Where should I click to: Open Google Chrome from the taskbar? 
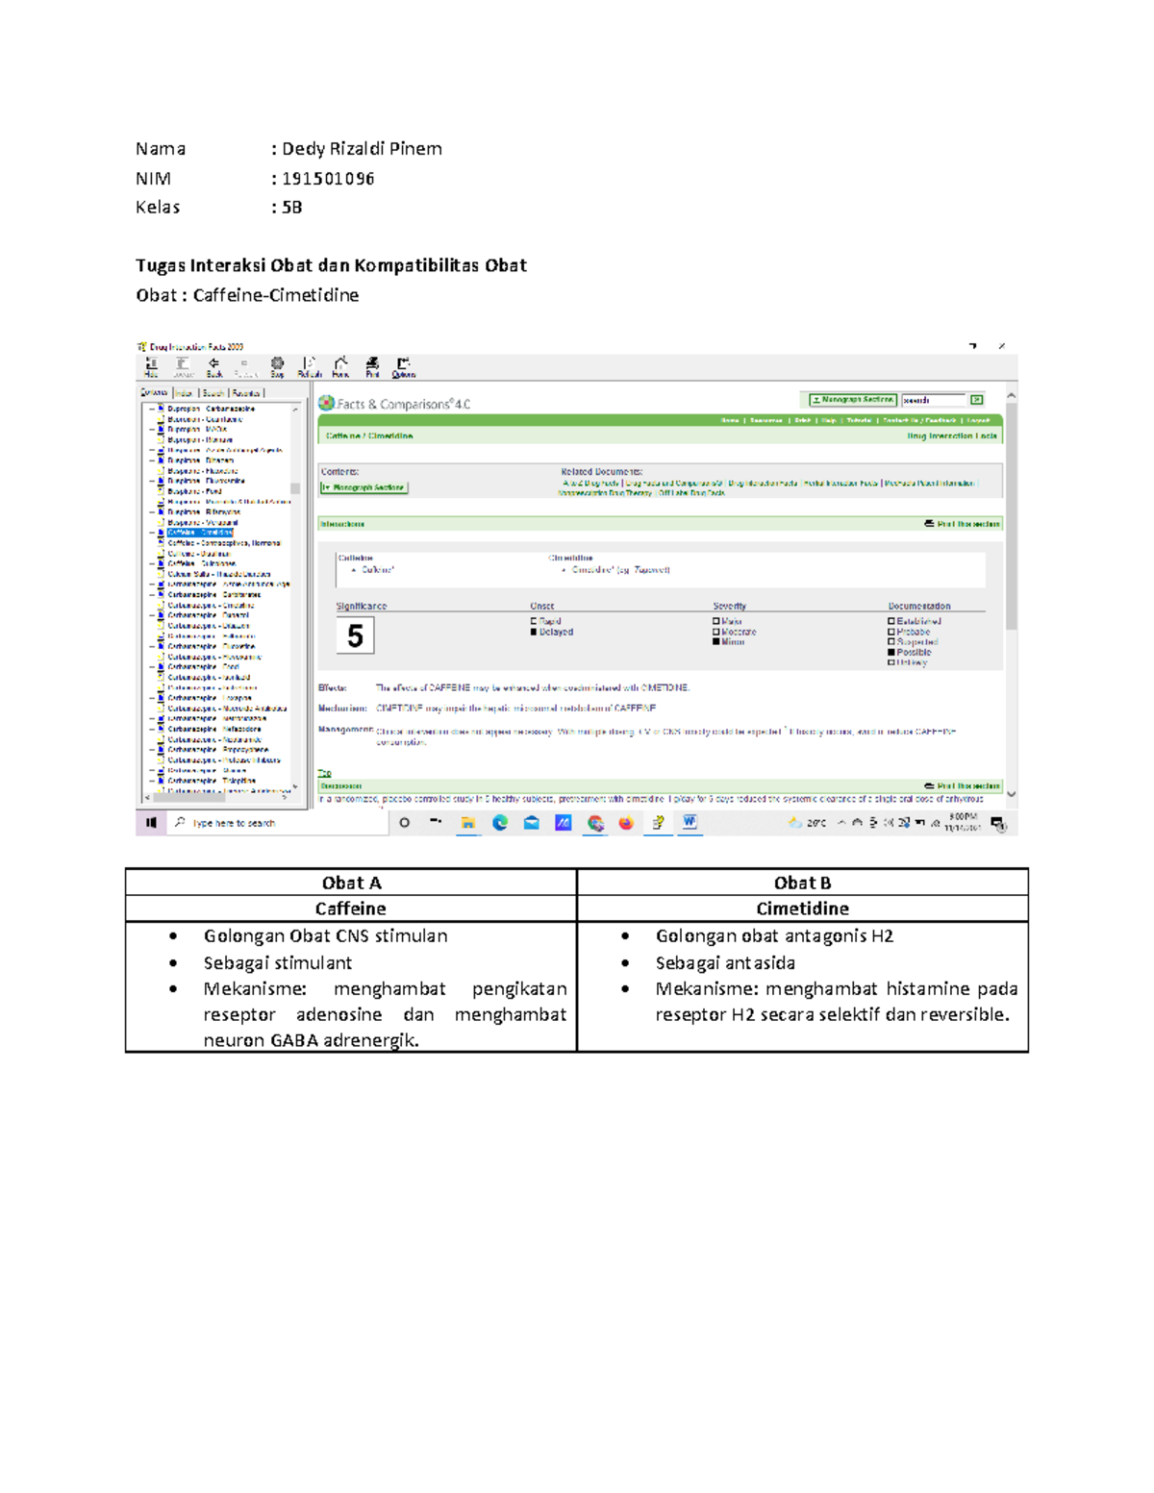click(595, 823)
